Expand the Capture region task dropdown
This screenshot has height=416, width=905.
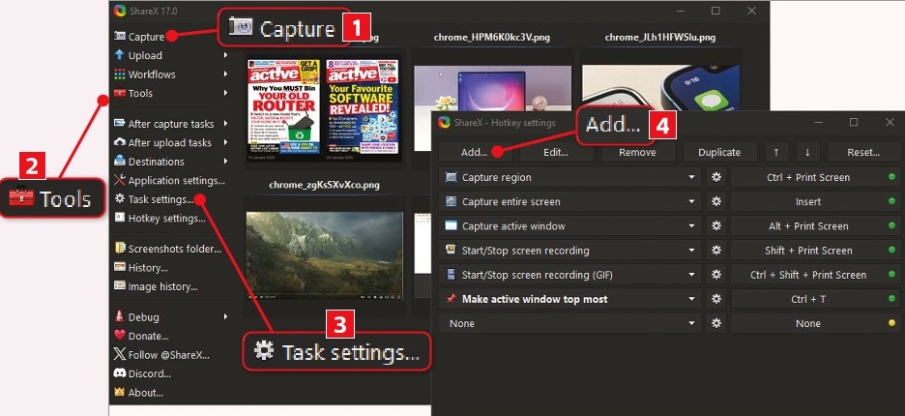[x=691, y=178]
